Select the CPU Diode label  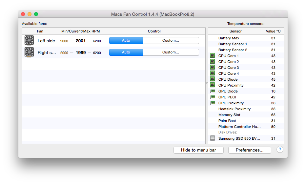[228, 79]
